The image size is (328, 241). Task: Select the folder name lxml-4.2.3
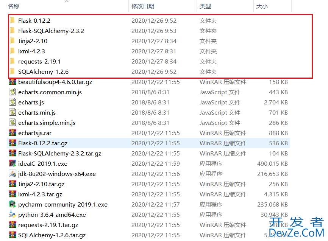31,51
